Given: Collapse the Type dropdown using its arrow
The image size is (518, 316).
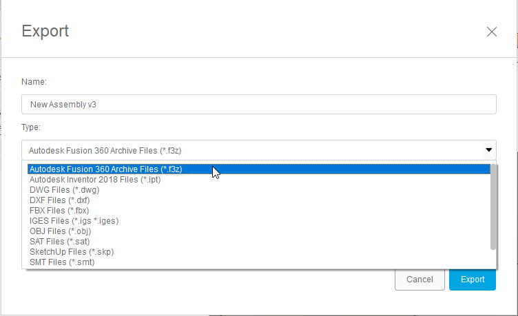Looking at the screenshot, I should tap(489, 150).
